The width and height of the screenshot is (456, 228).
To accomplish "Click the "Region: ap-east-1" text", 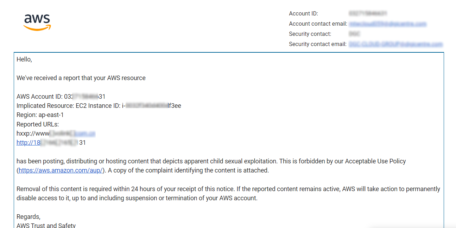I will [x=40, y=115].
